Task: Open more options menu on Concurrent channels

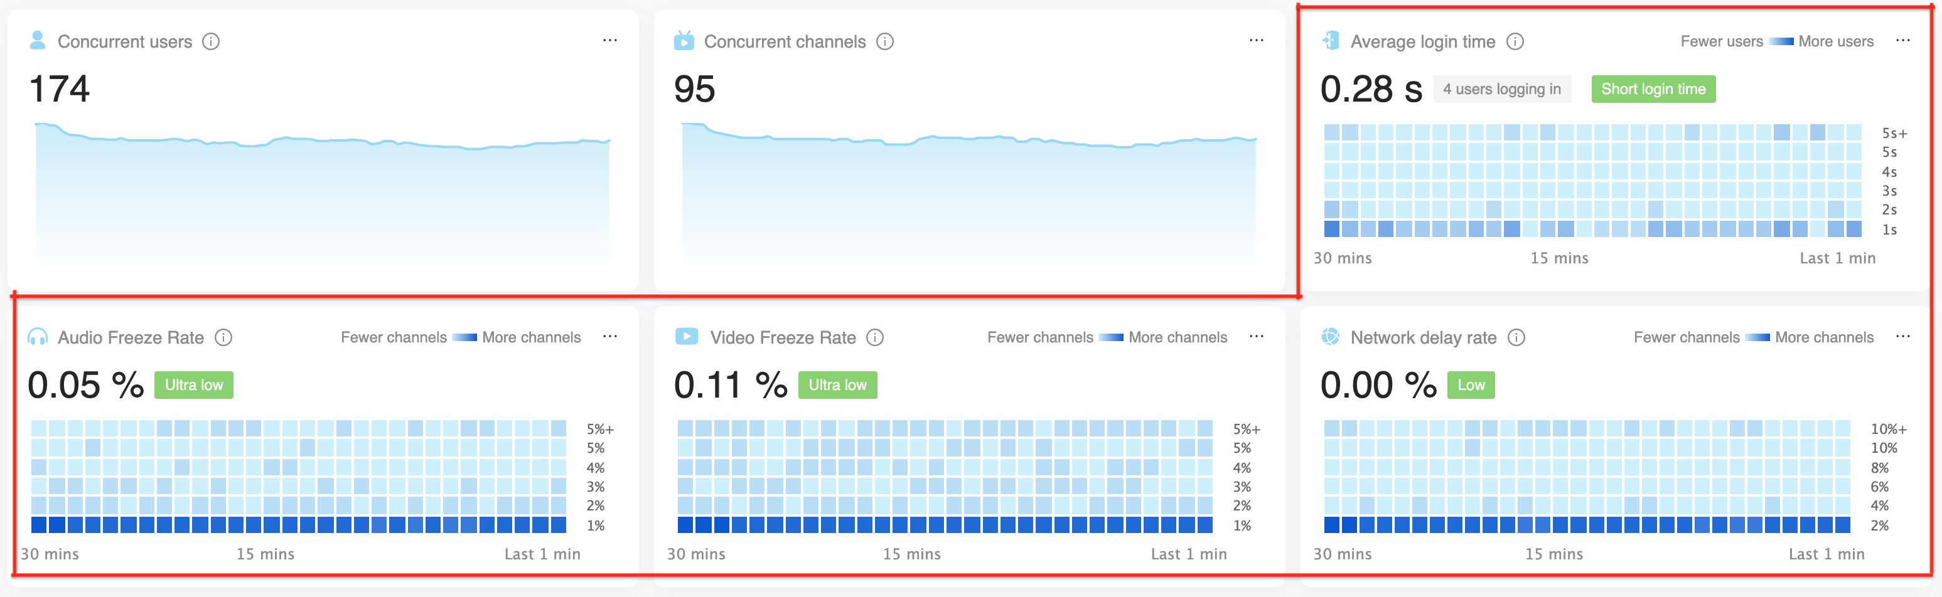Action: [1256, 40]
